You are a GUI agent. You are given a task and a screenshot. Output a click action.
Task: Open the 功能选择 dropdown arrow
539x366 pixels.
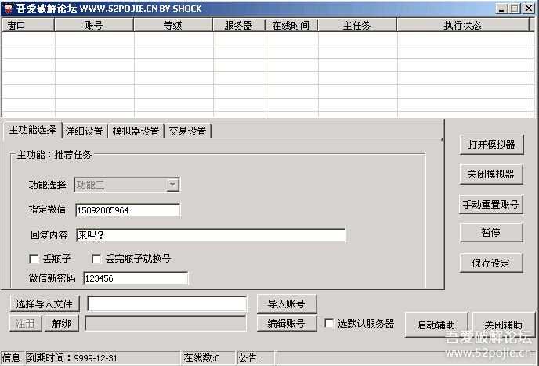click(173, 185)
